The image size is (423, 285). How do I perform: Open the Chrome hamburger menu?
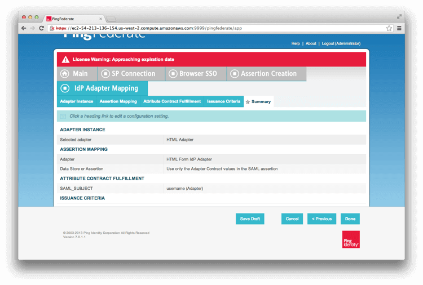click(x=399, y=28)
